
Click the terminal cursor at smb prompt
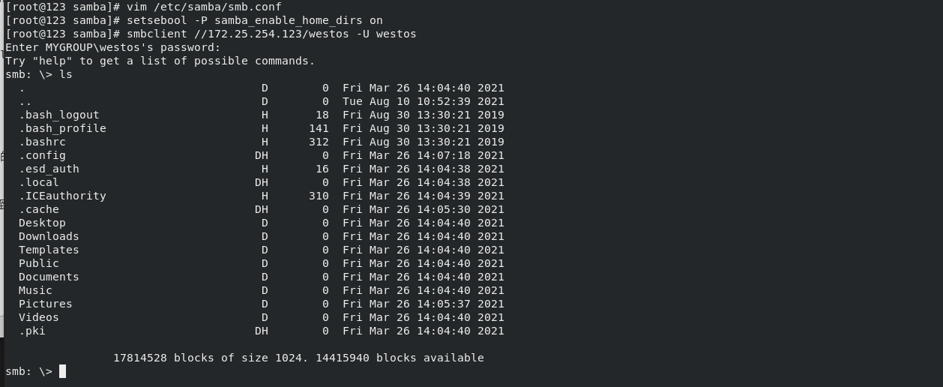63,371
